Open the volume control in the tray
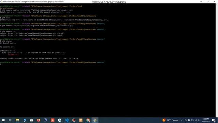The image size is (218, 123). click(199, 120)
